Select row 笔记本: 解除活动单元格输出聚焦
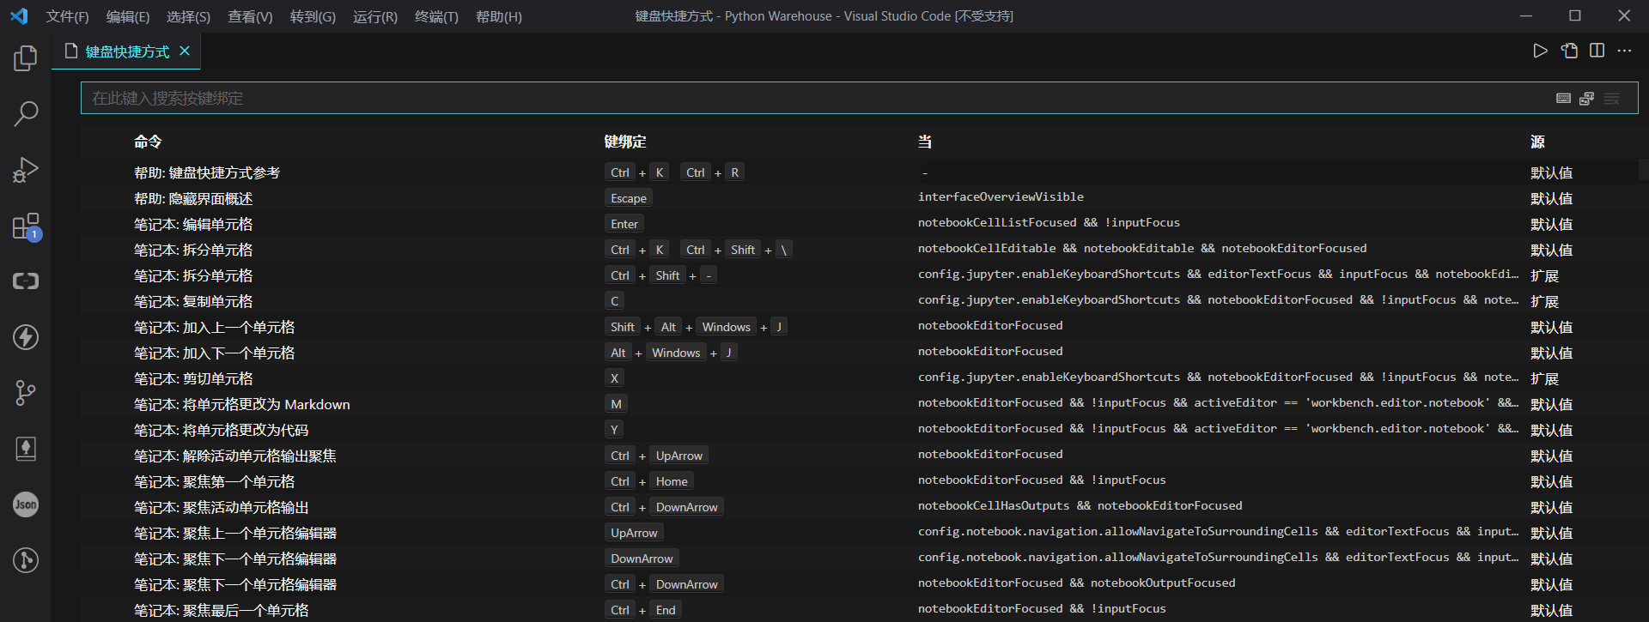The image size is (1649, 622). pyautogui.click(x=859, y=456)
